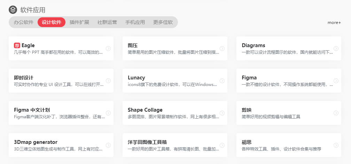Click the arrow icon on the Figma card
This screenshot has height=164, width=351.
click(336, 81)
